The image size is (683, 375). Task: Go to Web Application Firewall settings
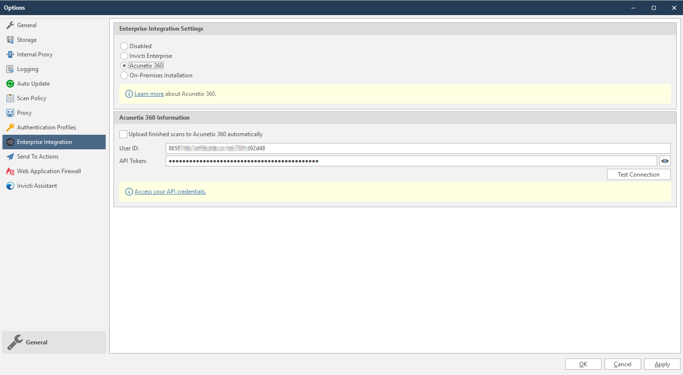pos(54,171)
